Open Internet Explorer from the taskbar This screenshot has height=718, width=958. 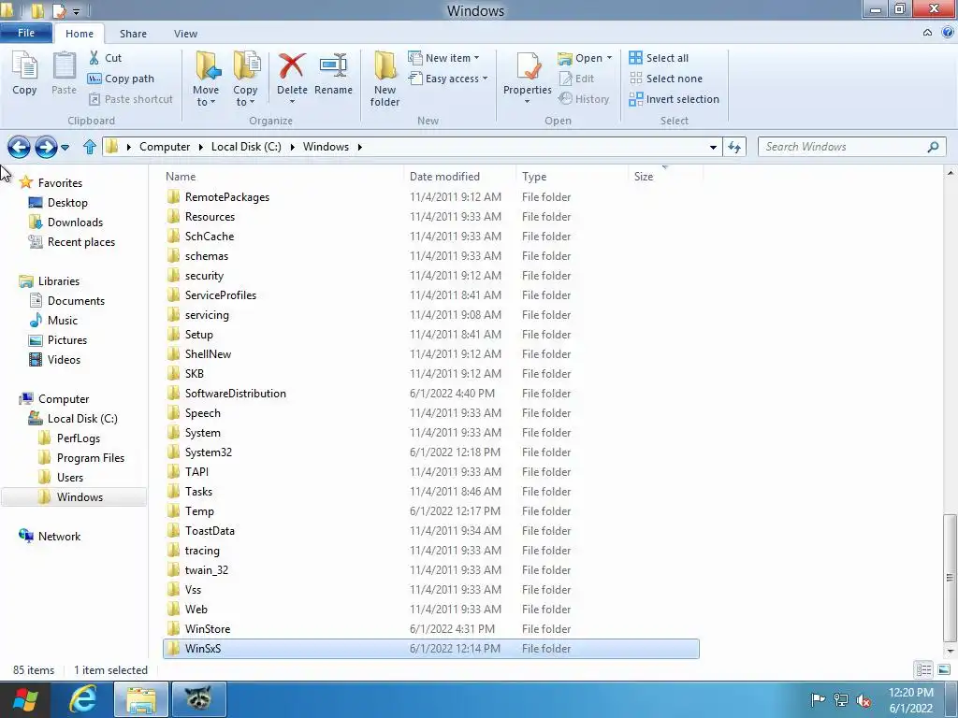pyautogui.click(x=82, y=699)
